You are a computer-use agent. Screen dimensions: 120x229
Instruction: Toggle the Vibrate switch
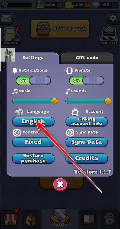[x=87, y=80]
